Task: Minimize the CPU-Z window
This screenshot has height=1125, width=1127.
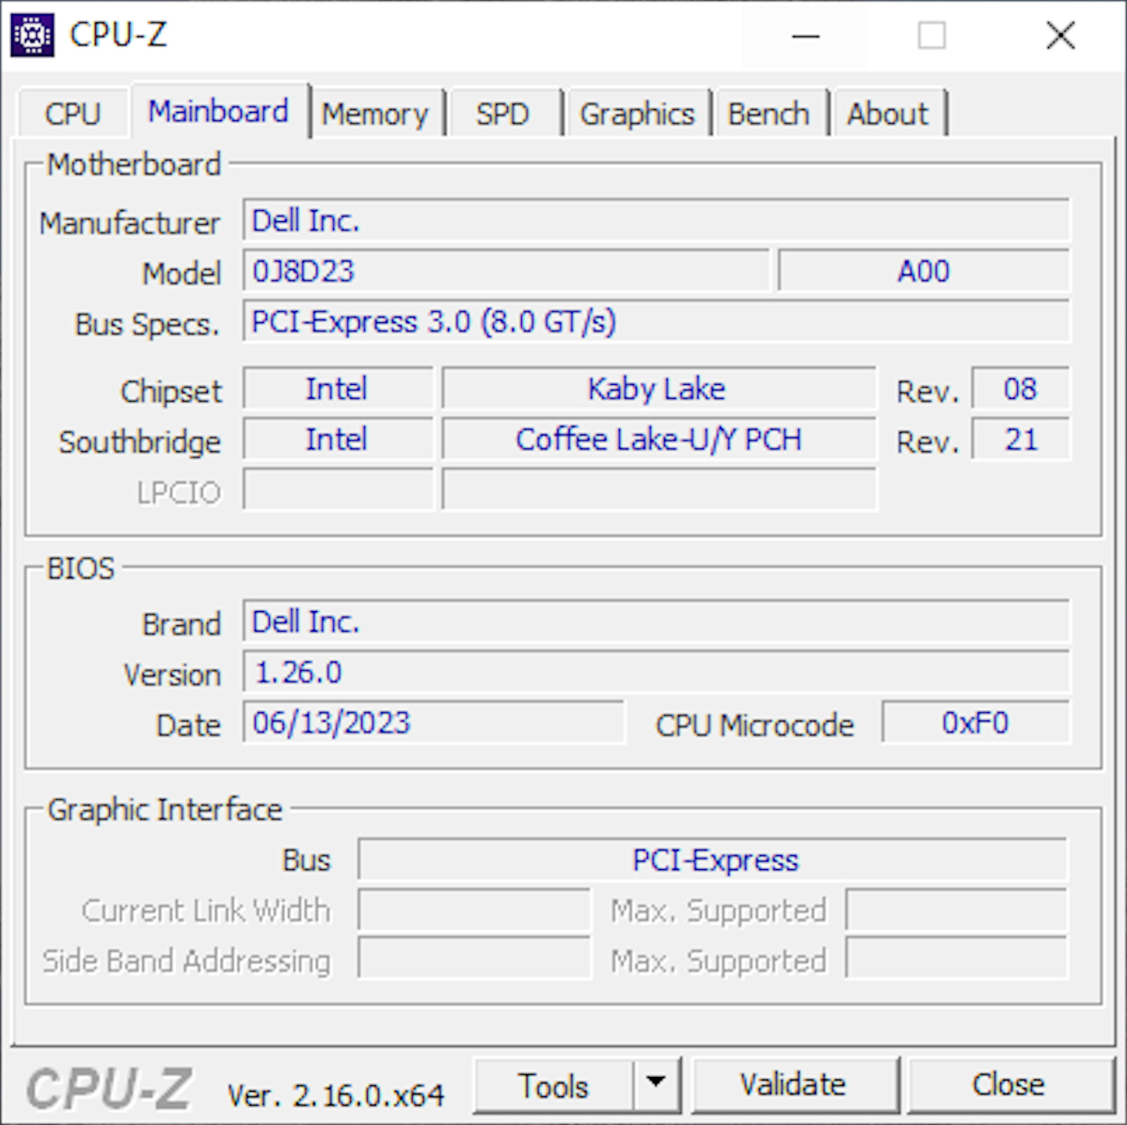Action: (x=806, y=35)
